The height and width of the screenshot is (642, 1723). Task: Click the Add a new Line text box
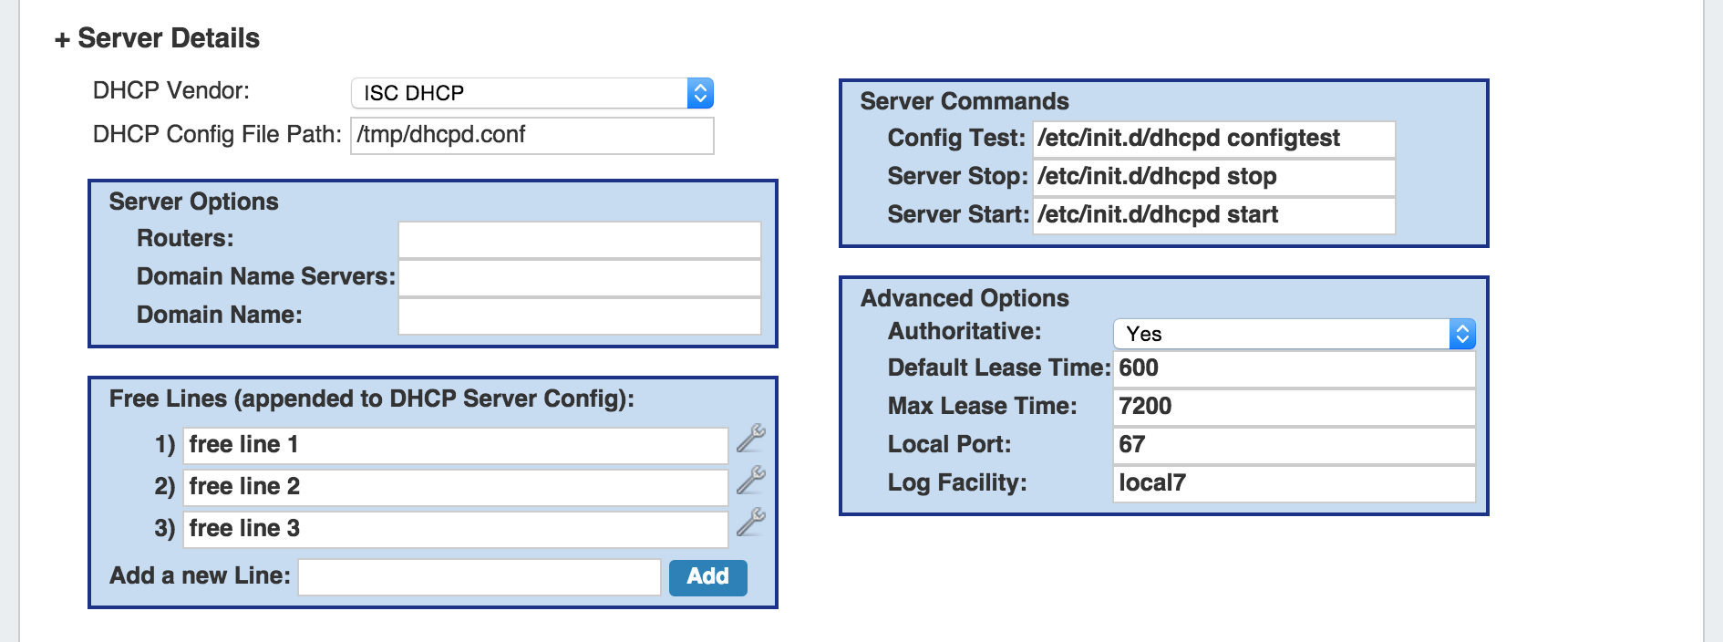(x=479, y=577)
